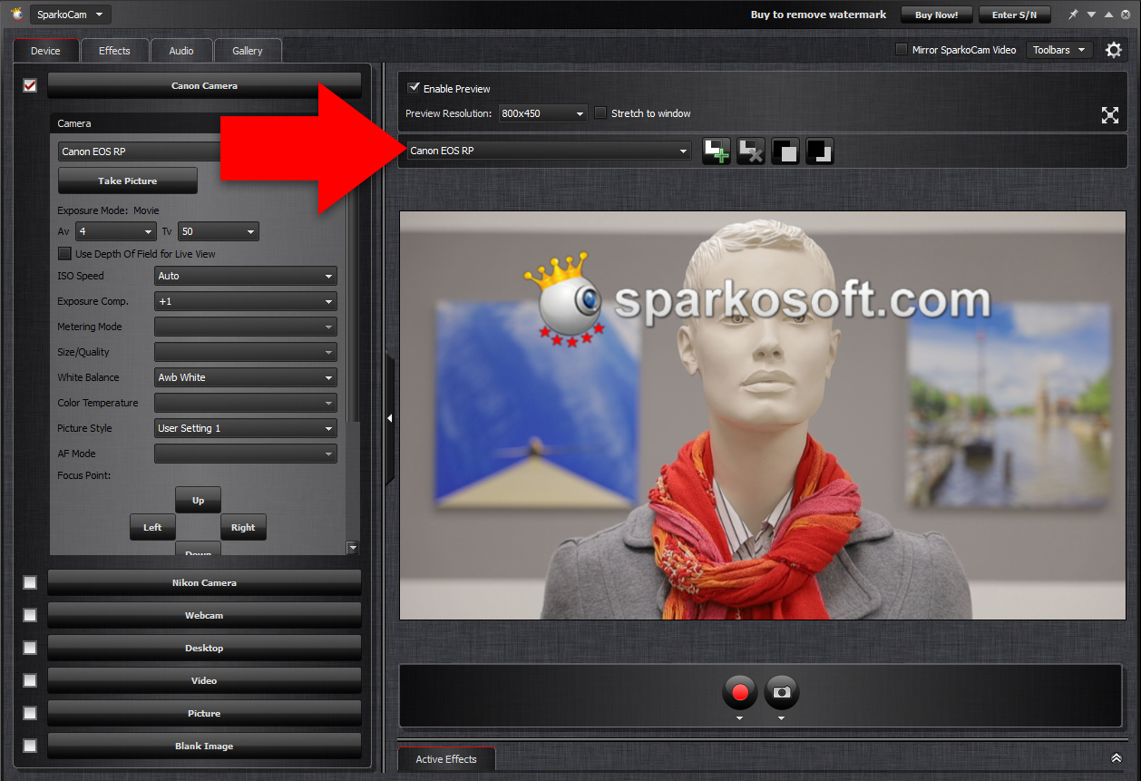Viewport: 1141px width, 781px height.
Task: Open the Toolbars dropdown
Action: [x=1059, y=50]
